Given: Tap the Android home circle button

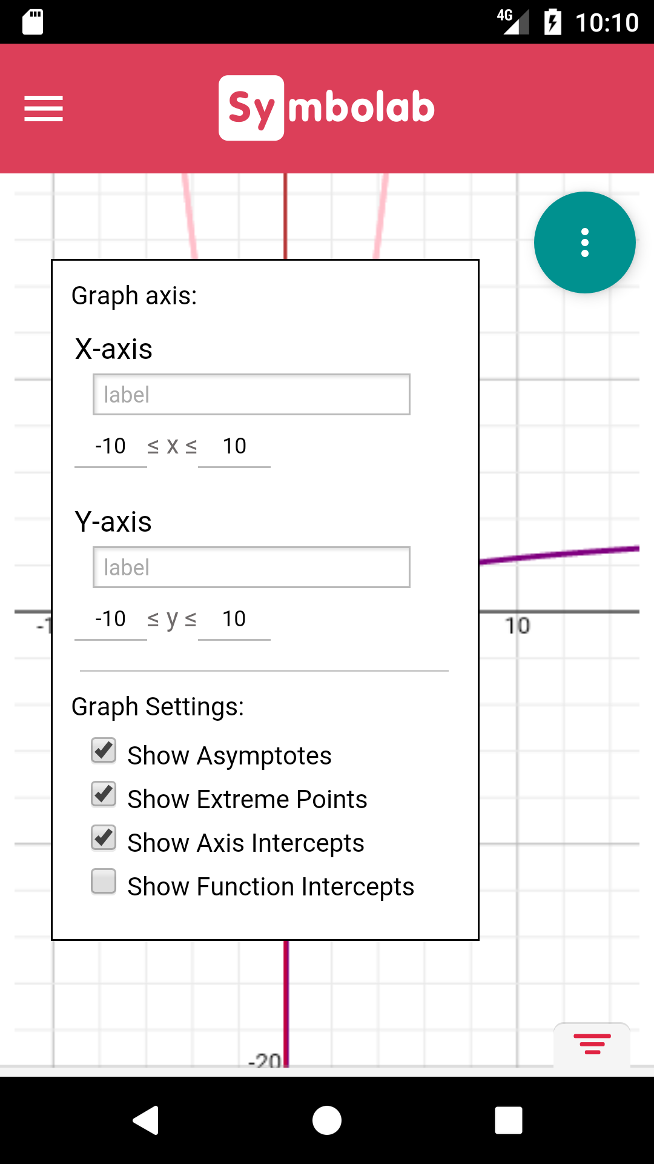Looking at the screenshot, I should tap(327, 1120).
